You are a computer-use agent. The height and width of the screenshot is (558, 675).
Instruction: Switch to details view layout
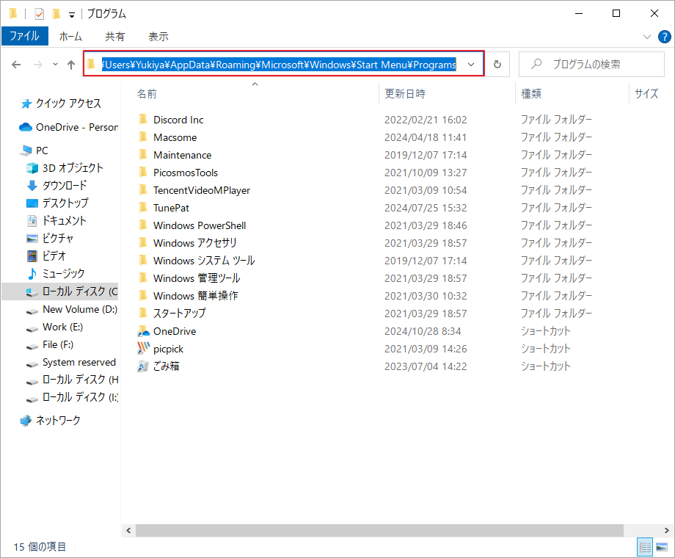(x=645, y=547)
